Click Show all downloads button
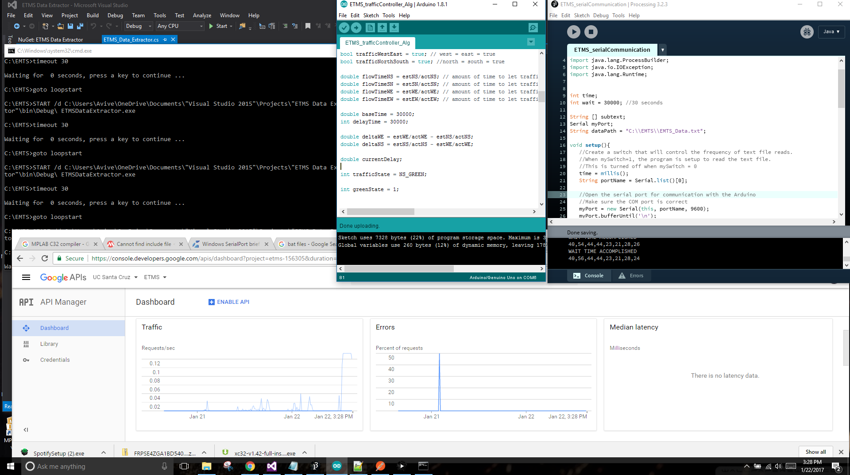Screen dimensions: 850x475 [x=815, y=452]
